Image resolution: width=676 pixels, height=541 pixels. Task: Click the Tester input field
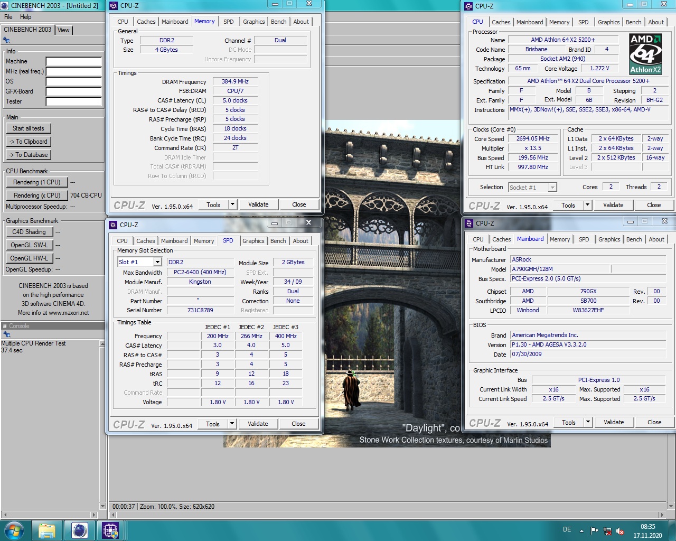73,101
